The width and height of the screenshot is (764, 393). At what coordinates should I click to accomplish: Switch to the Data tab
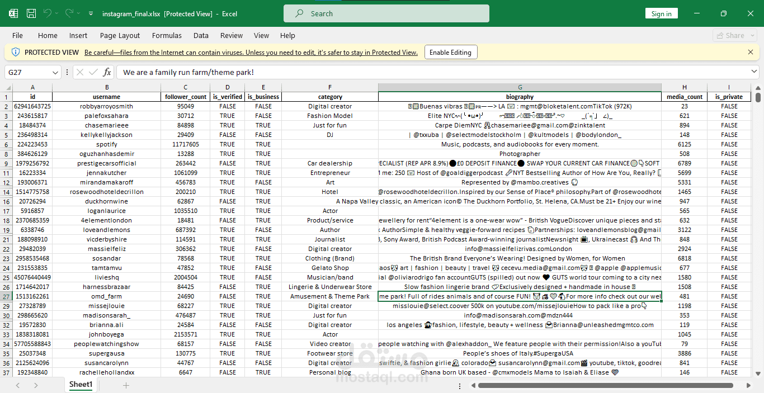pyautogui.click(x=201, y=35)
